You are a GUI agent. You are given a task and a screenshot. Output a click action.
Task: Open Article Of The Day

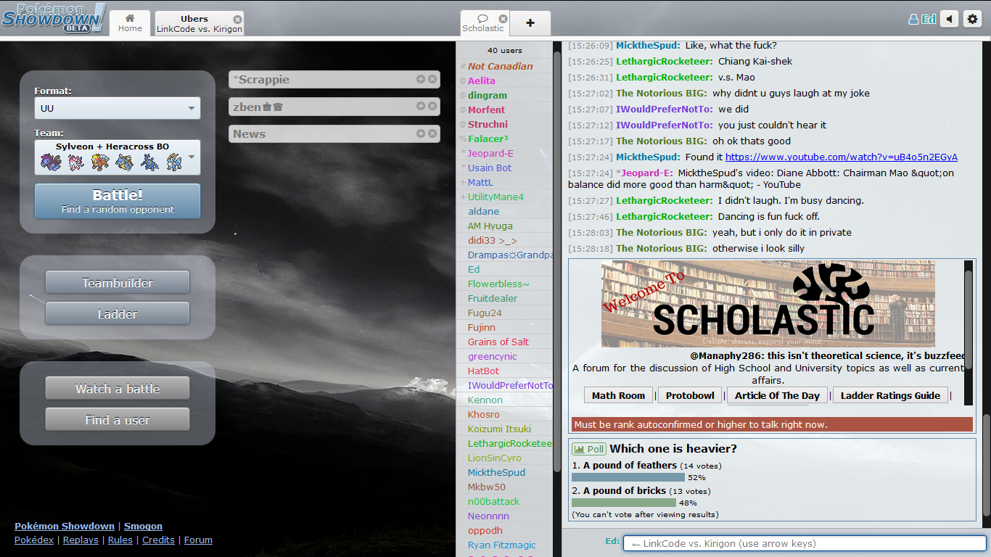[777, 395]
